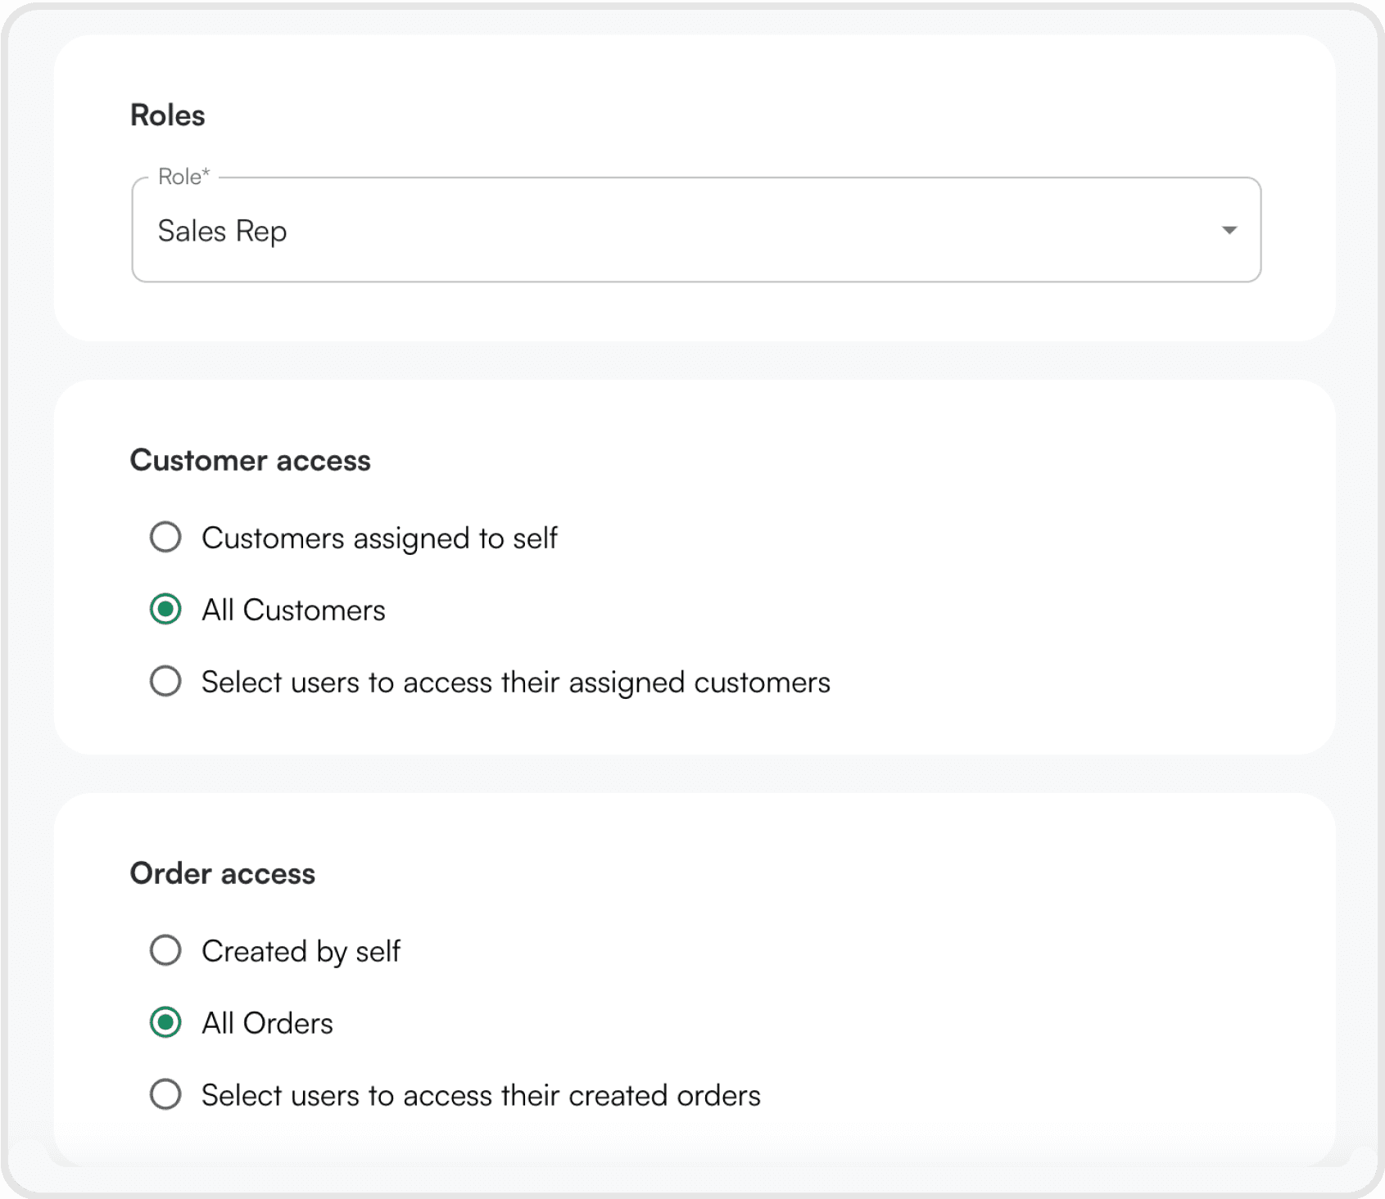Click the All Orders label text
Screen dimensions: 1385x1199
268,1022
